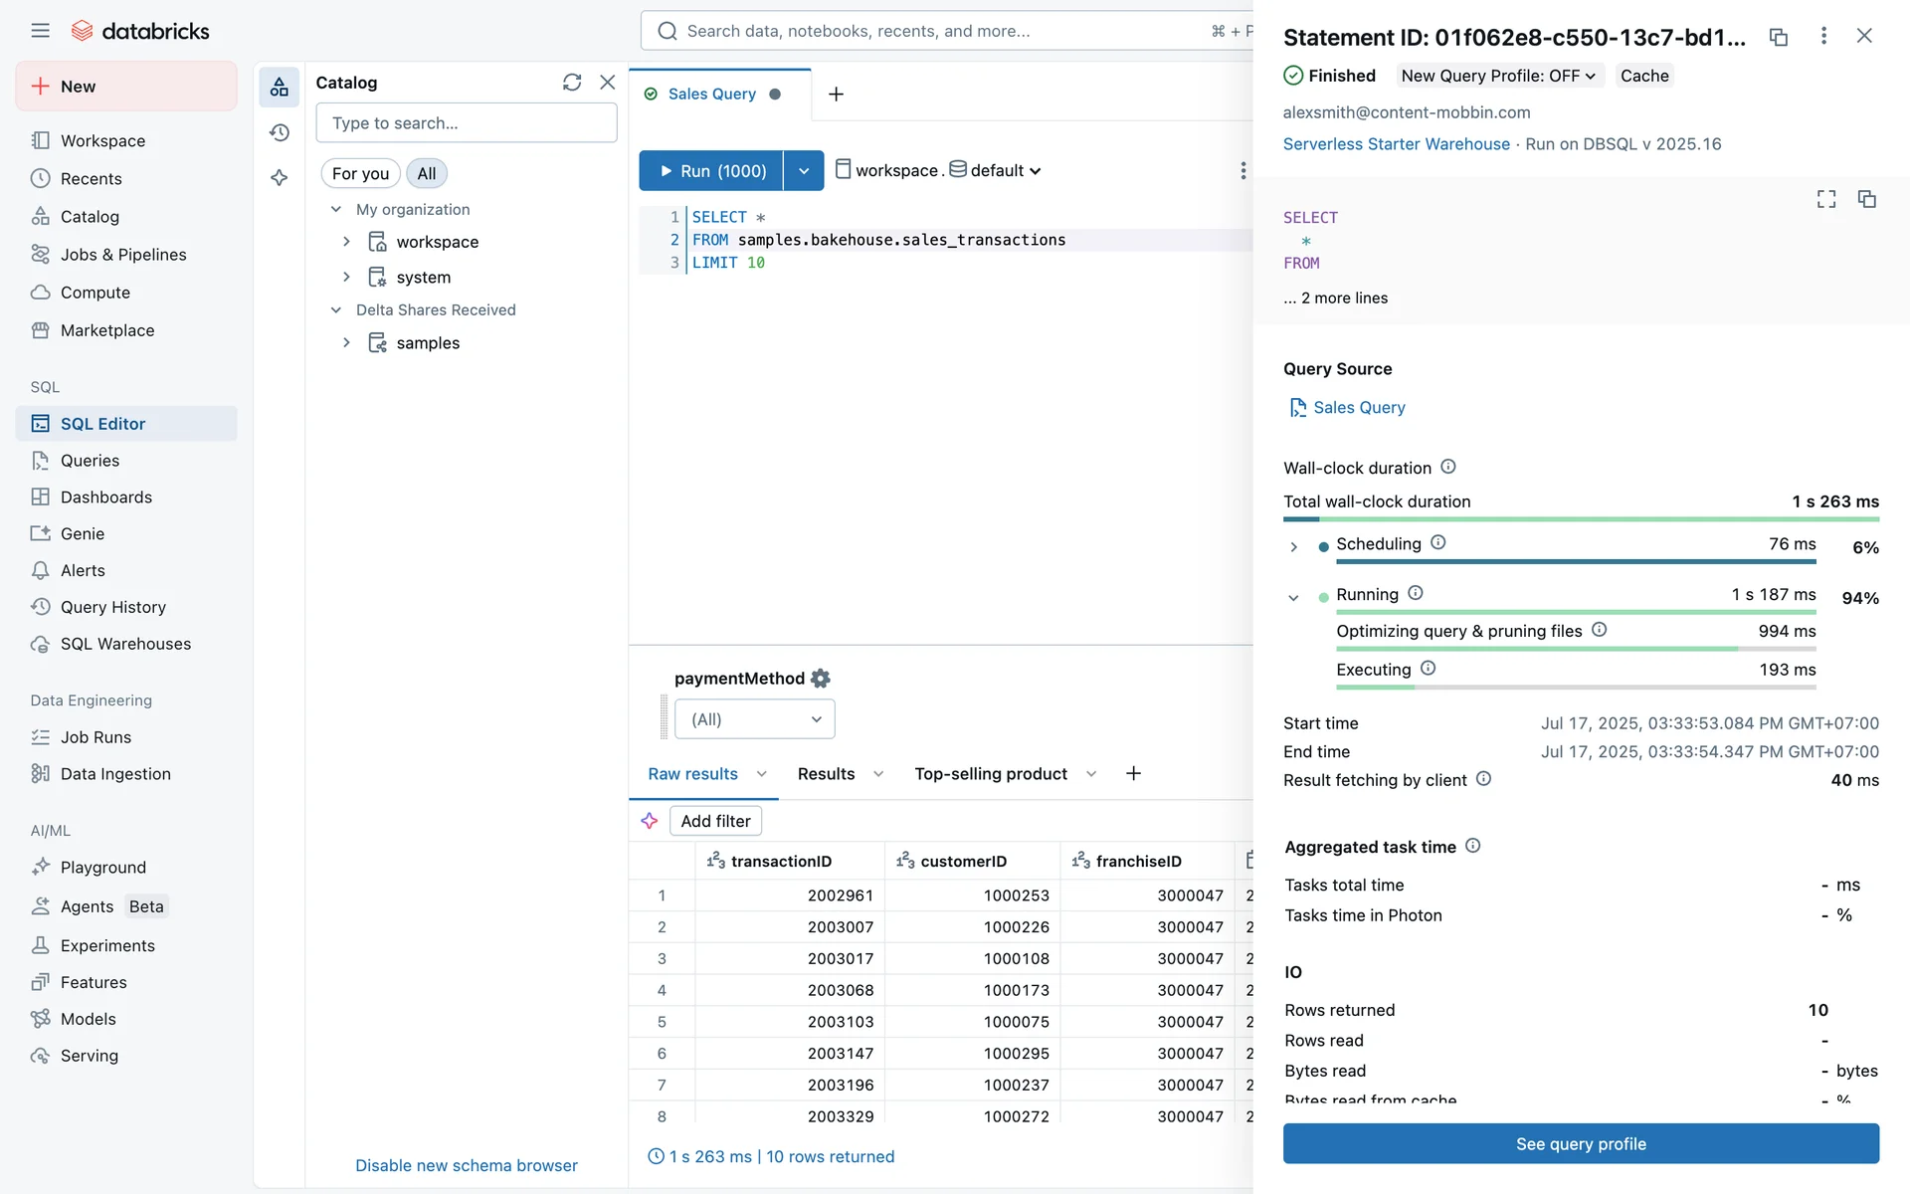The width and height of the screenshot is (1910, 1194).
Task: Toggle the All catalog filter
Action: 427,173
